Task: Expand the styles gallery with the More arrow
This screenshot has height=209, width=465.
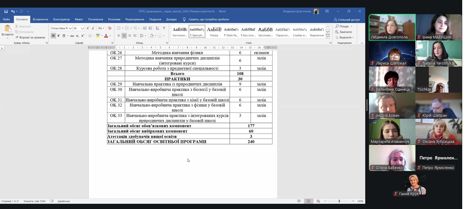Action: (x=328, y=37)
